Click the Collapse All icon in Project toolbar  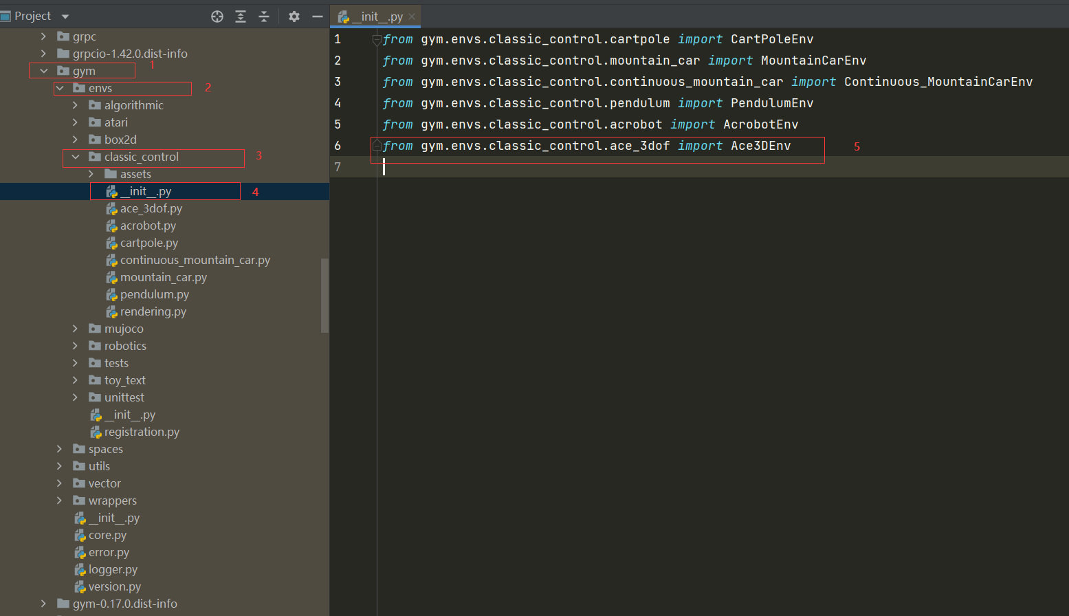point(264,16)
